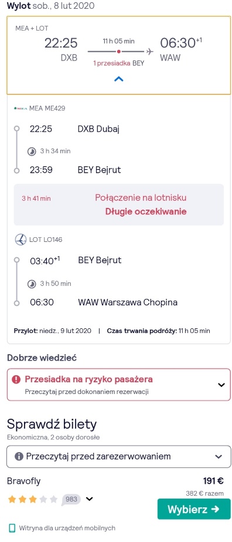Click the Bravofly provider name

(x=24, y=481)
